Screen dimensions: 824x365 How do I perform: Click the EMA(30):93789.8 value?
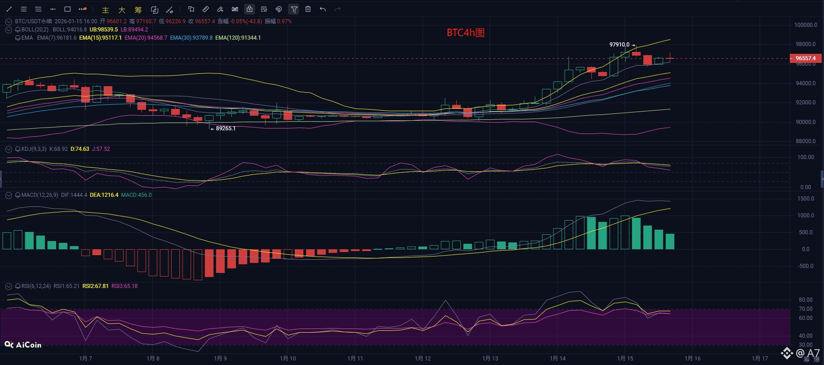(x=191, y=38)
